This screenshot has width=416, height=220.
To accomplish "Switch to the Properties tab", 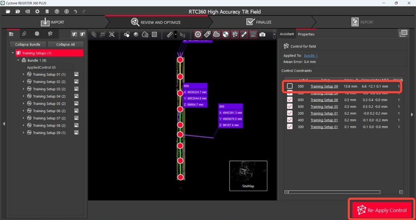I will tap(306, 34).
